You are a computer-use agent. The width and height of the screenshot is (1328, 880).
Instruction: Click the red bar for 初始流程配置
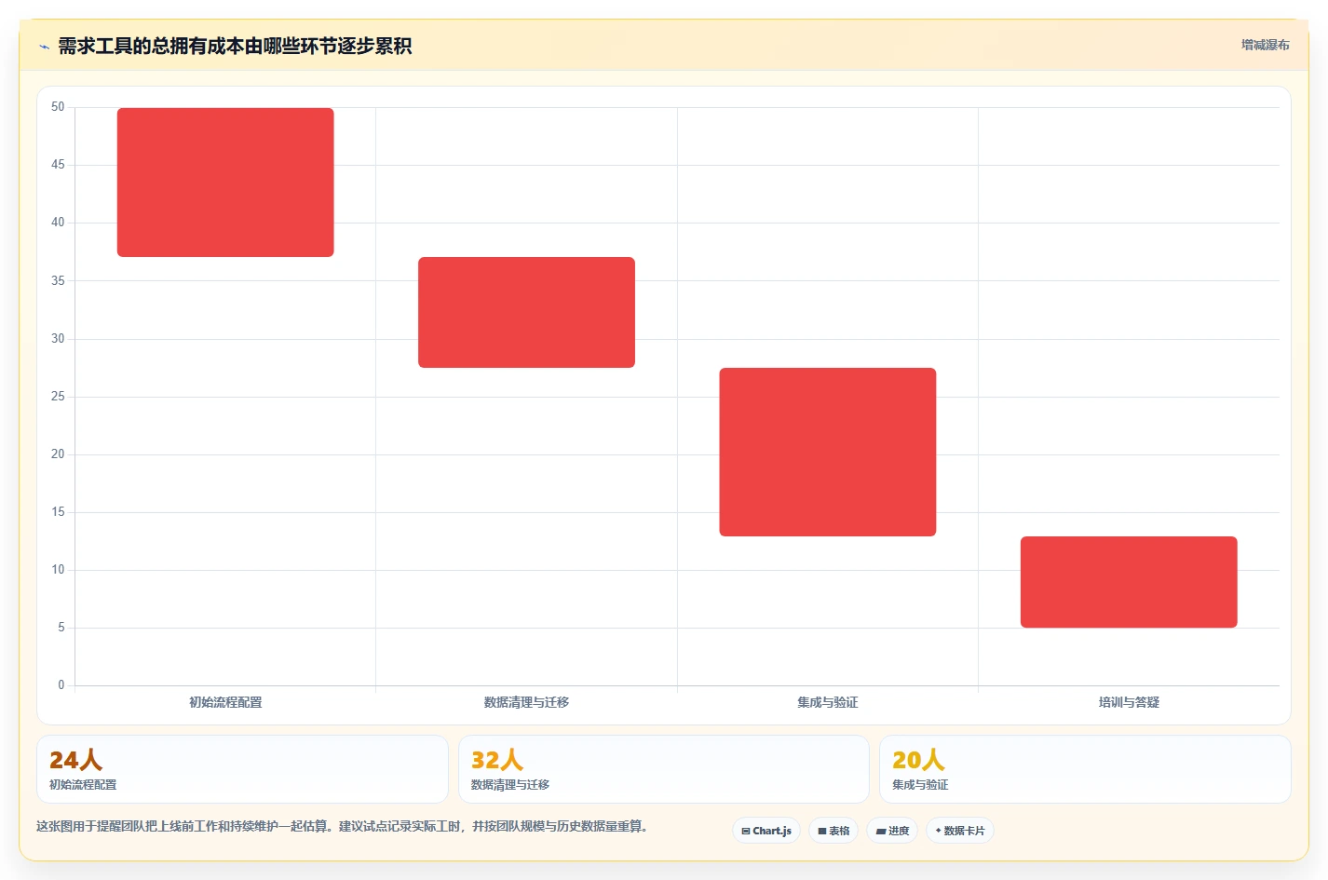225,183
